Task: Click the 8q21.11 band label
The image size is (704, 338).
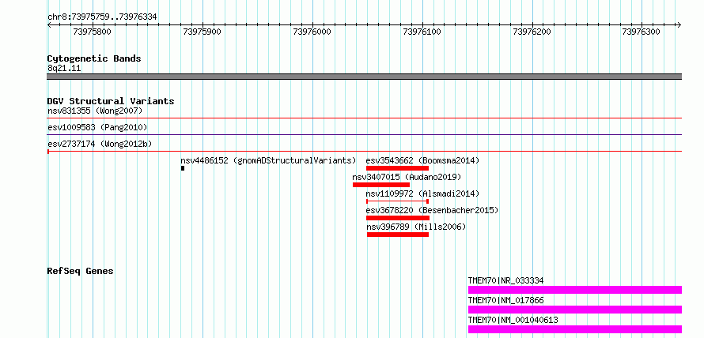Action: pyautogui.click(x=64, y=69)
